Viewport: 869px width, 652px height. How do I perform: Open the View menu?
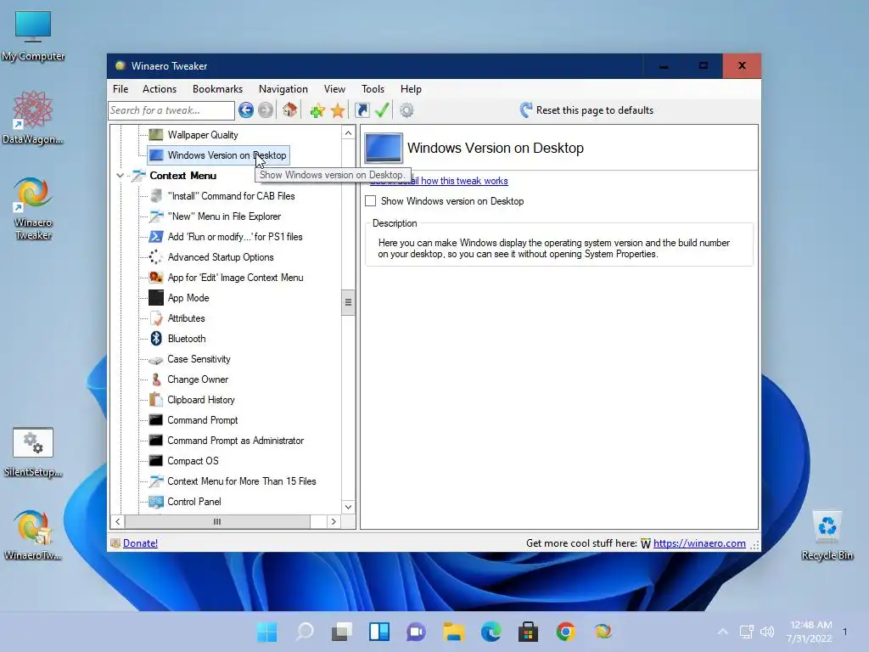click(334, 89)
